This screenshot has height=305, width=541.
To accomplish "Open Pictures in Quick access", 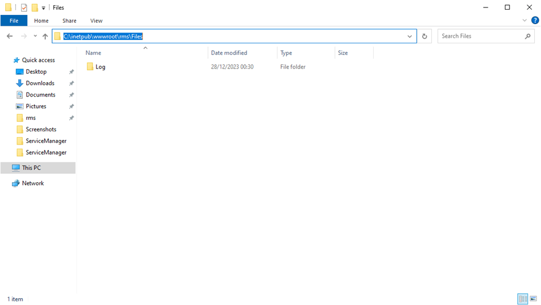I will [x=36, y=106].
